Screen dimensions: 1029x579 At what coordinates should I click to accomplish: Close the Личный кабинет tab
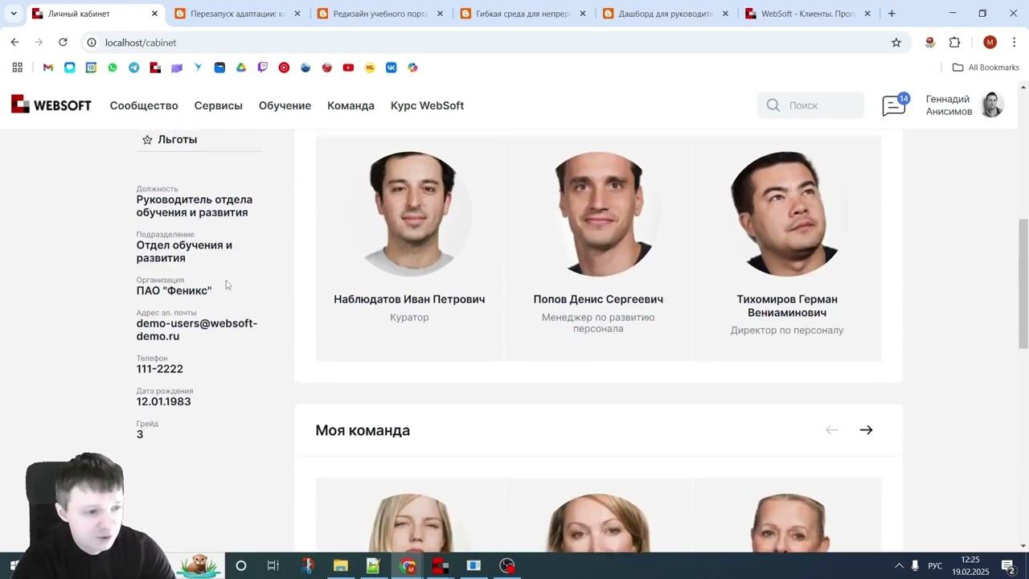[155, 14]
